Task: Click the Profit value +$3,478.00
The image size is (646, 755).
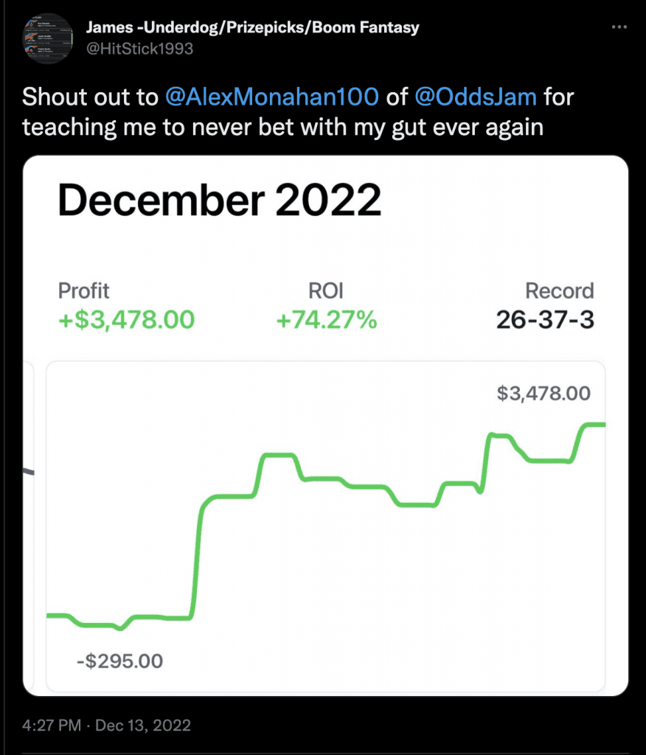Action: click(126, 320)
